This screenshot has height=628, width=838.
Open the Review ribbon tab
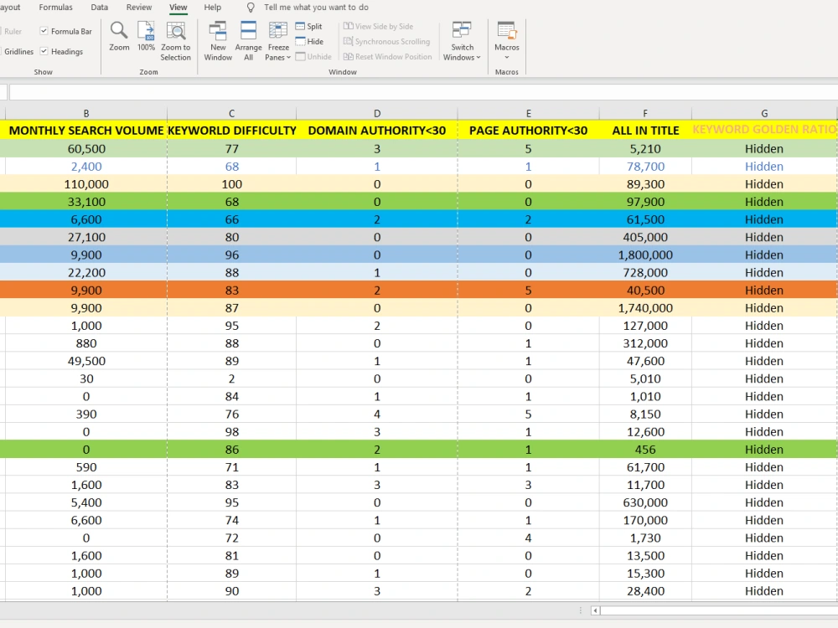click(x=139, y=8)
